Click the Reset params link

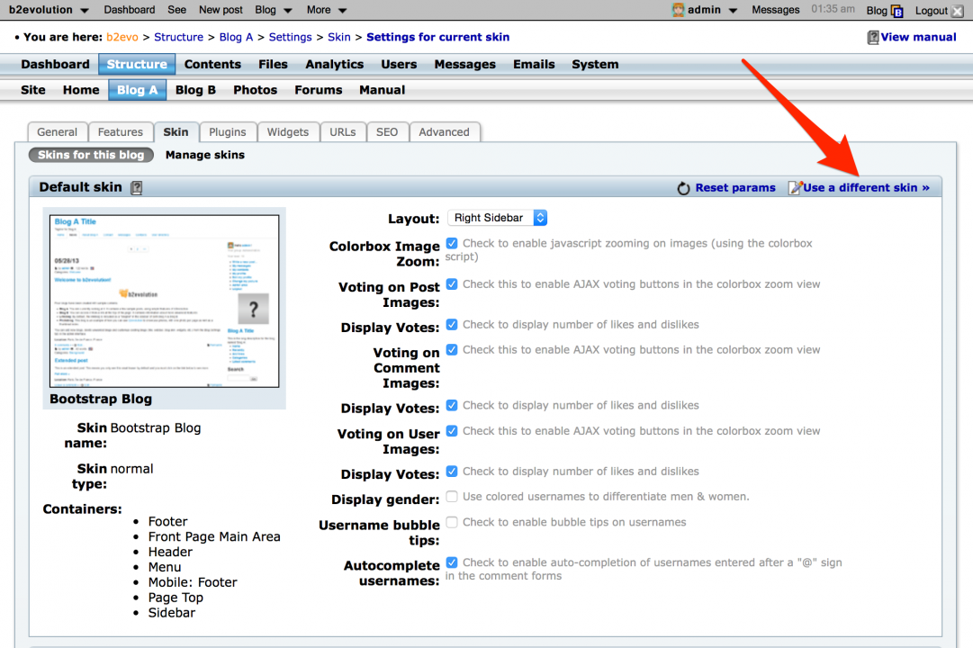click(735, 188)
